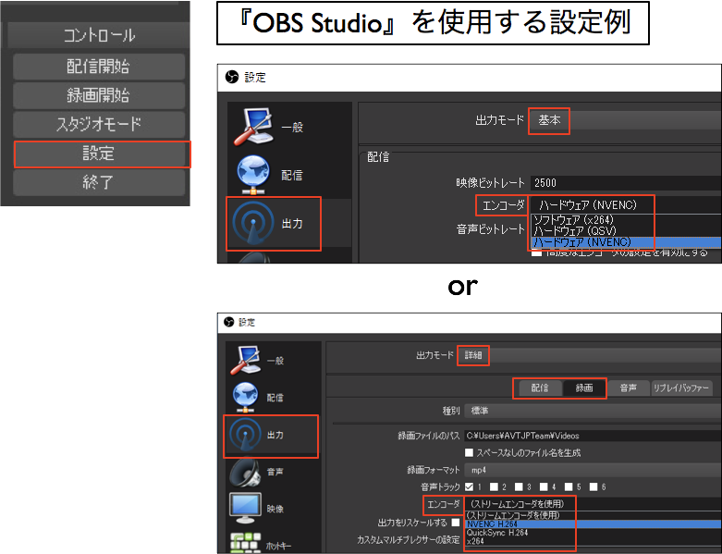Image resolution: width=722 pixels, height=554 pixels.
Task: Check audio track 5 checkbox
Action: click(569, 486)
